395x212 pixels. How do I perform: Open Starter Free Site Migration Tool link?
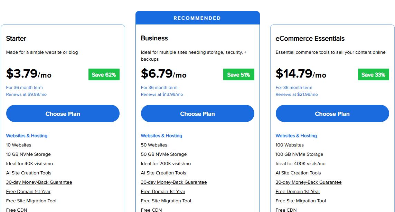31,201
